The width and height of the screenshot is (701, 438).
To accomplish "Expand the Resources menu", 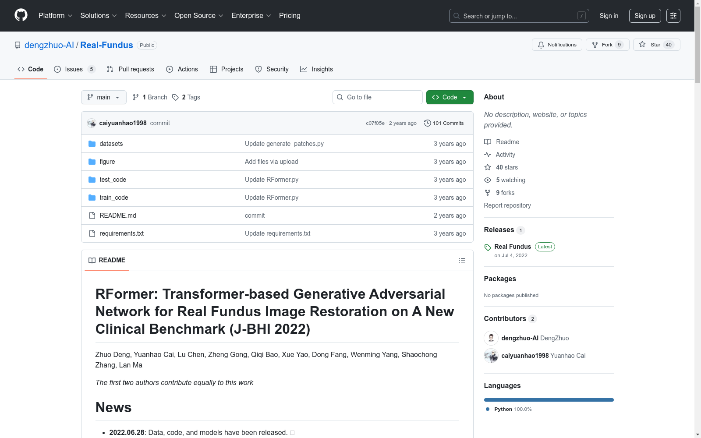I will (x=146, y=16).
